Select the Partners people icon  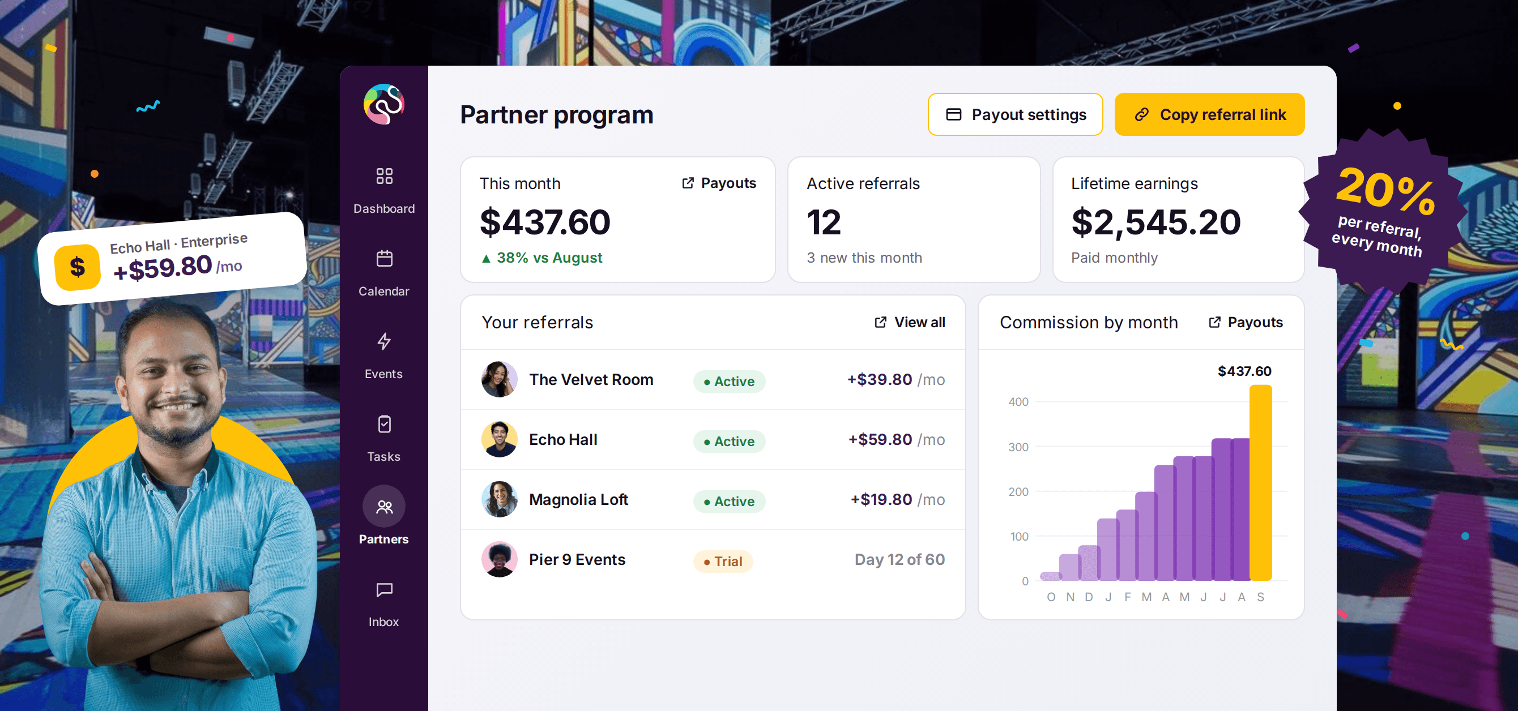click(384, 507)
